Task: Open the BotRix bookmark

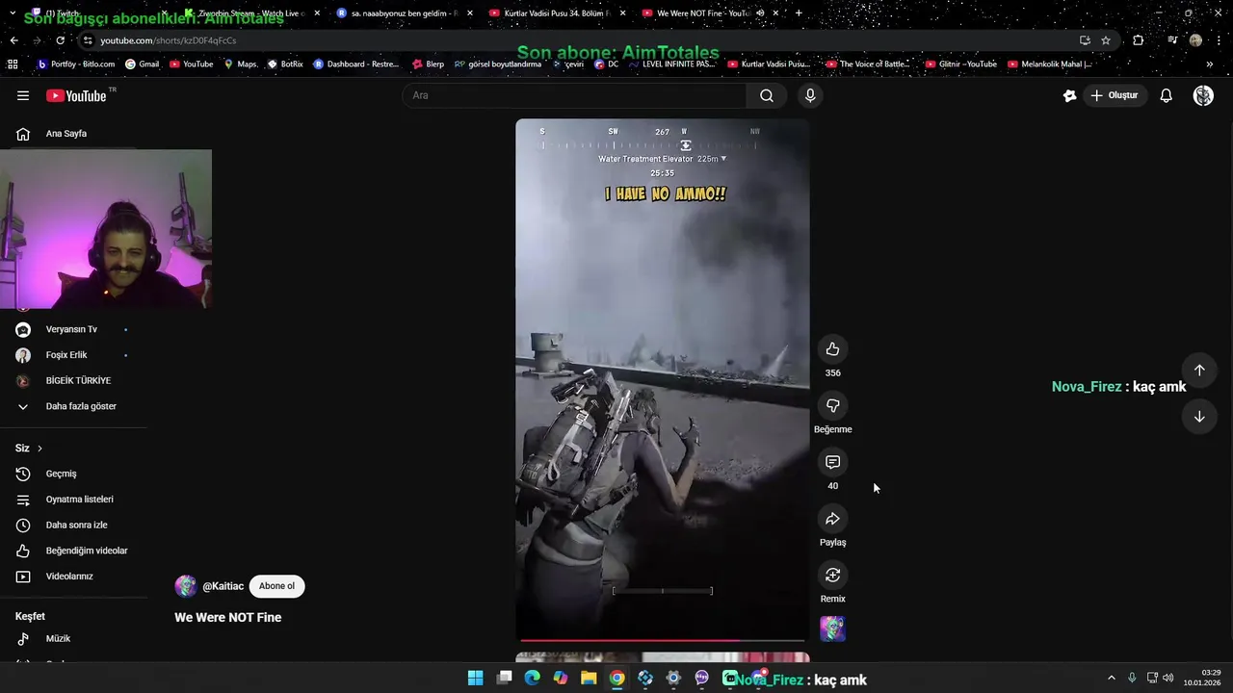Action: click(285, 64)
